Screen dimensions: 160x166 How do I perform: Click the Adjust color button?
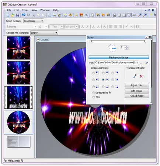[x=137, y=85]
